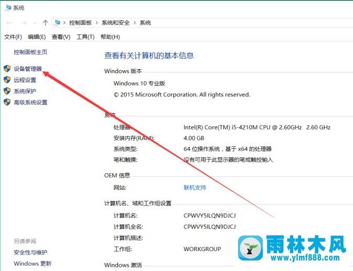Click shield icon next to 远程设置

tap(7, 80)
